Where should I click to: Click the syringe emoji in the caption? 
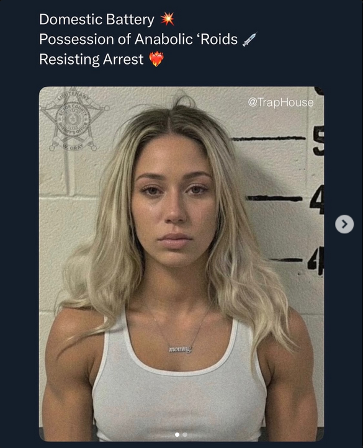click(249, 39)
